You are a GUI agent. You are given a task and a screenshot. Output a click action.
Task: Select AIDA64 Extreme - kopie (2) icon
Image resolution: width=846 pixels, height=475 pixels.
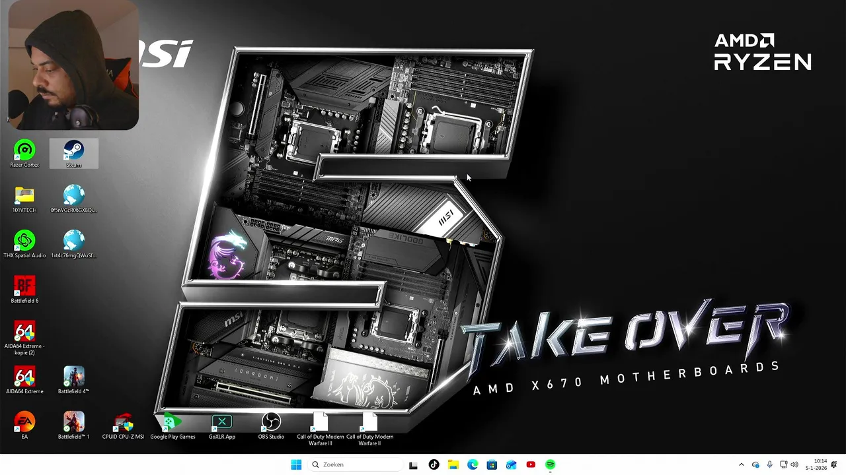click(x=24, y=338)
